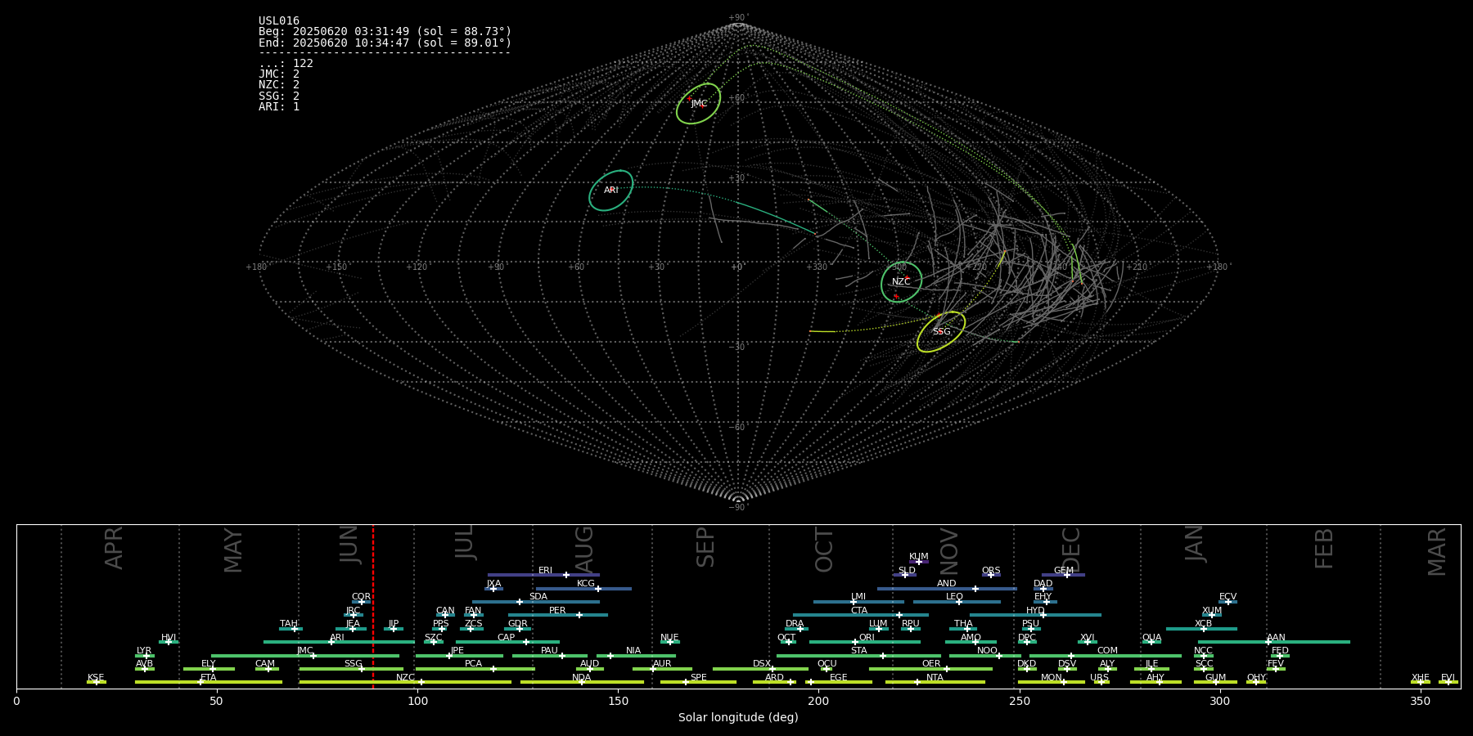
Task: Click the ORI shower label in timeline
Action: [867, 638]
